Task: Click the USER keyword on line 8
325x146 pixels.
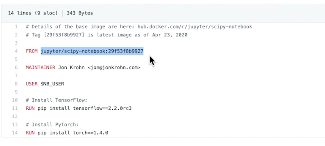Action: (32, 84)
